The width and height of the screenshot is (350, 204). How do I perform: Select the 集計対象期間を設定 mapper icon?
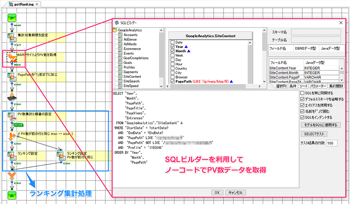click(x=12, y=38)
